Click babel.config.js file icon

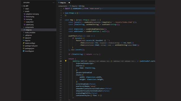(24, 43)
